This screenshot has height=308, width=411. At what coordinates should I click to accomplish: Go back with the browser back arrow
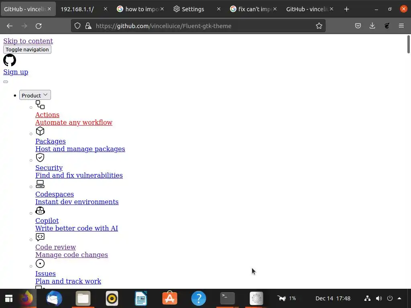10,26
